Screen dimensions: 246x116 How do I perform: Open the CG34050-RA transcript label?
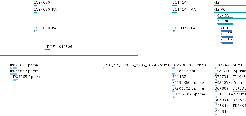(x=45, y=10)
